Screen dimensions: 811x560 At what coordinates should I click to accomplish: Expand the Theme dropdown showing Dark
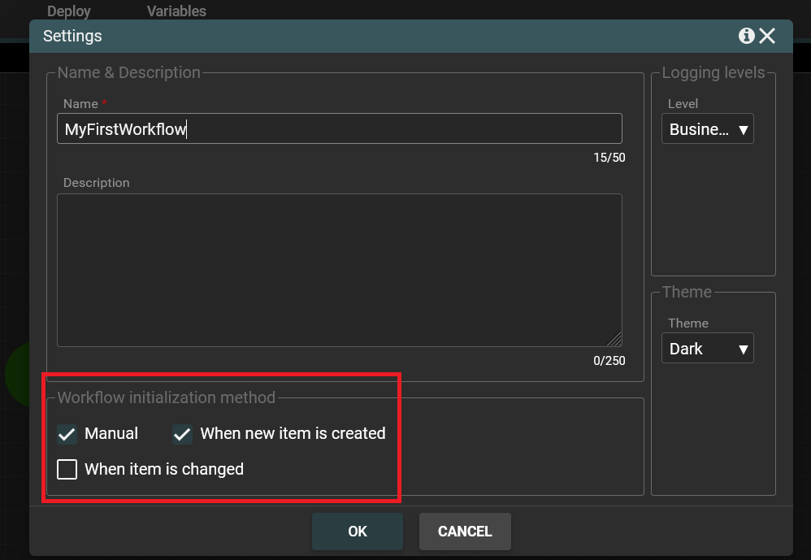pos(707,349)
